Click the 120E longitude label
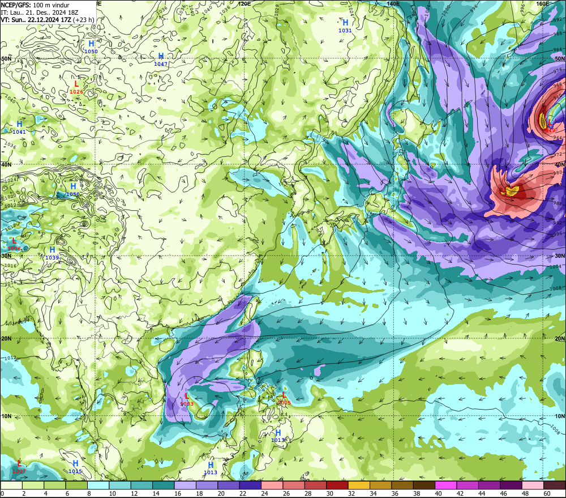Viewport: 566px width, 498px height. [x=245, y=3]
